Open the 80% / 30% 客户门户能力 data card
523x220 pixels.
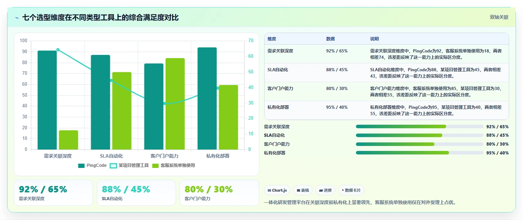(x=219, y=193)
